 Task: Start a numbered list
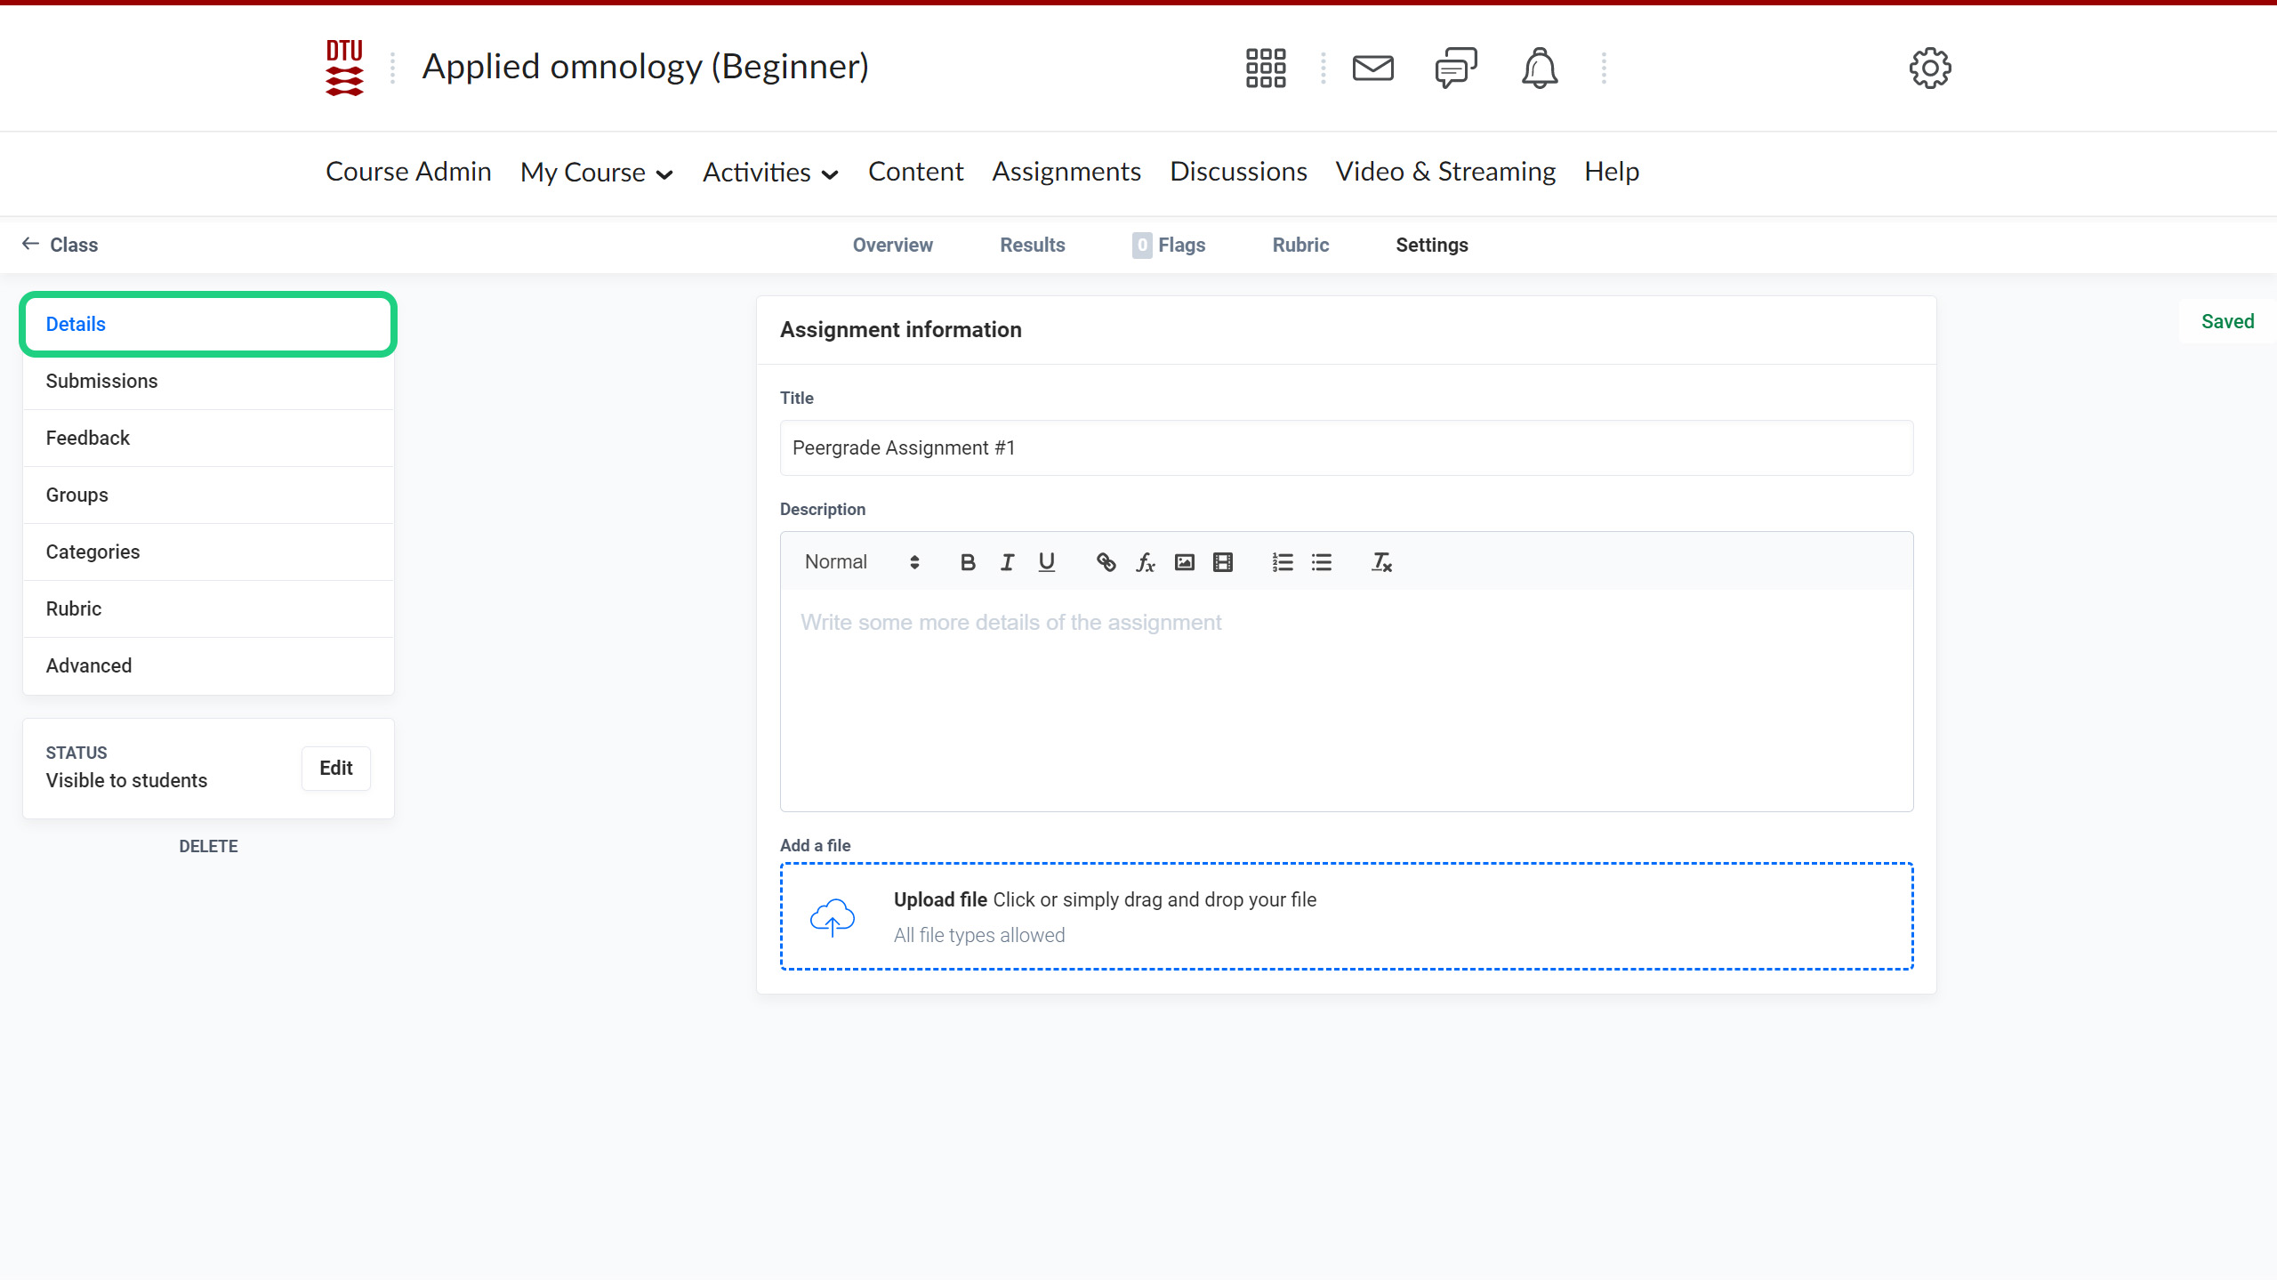[x=1282, y=562]
